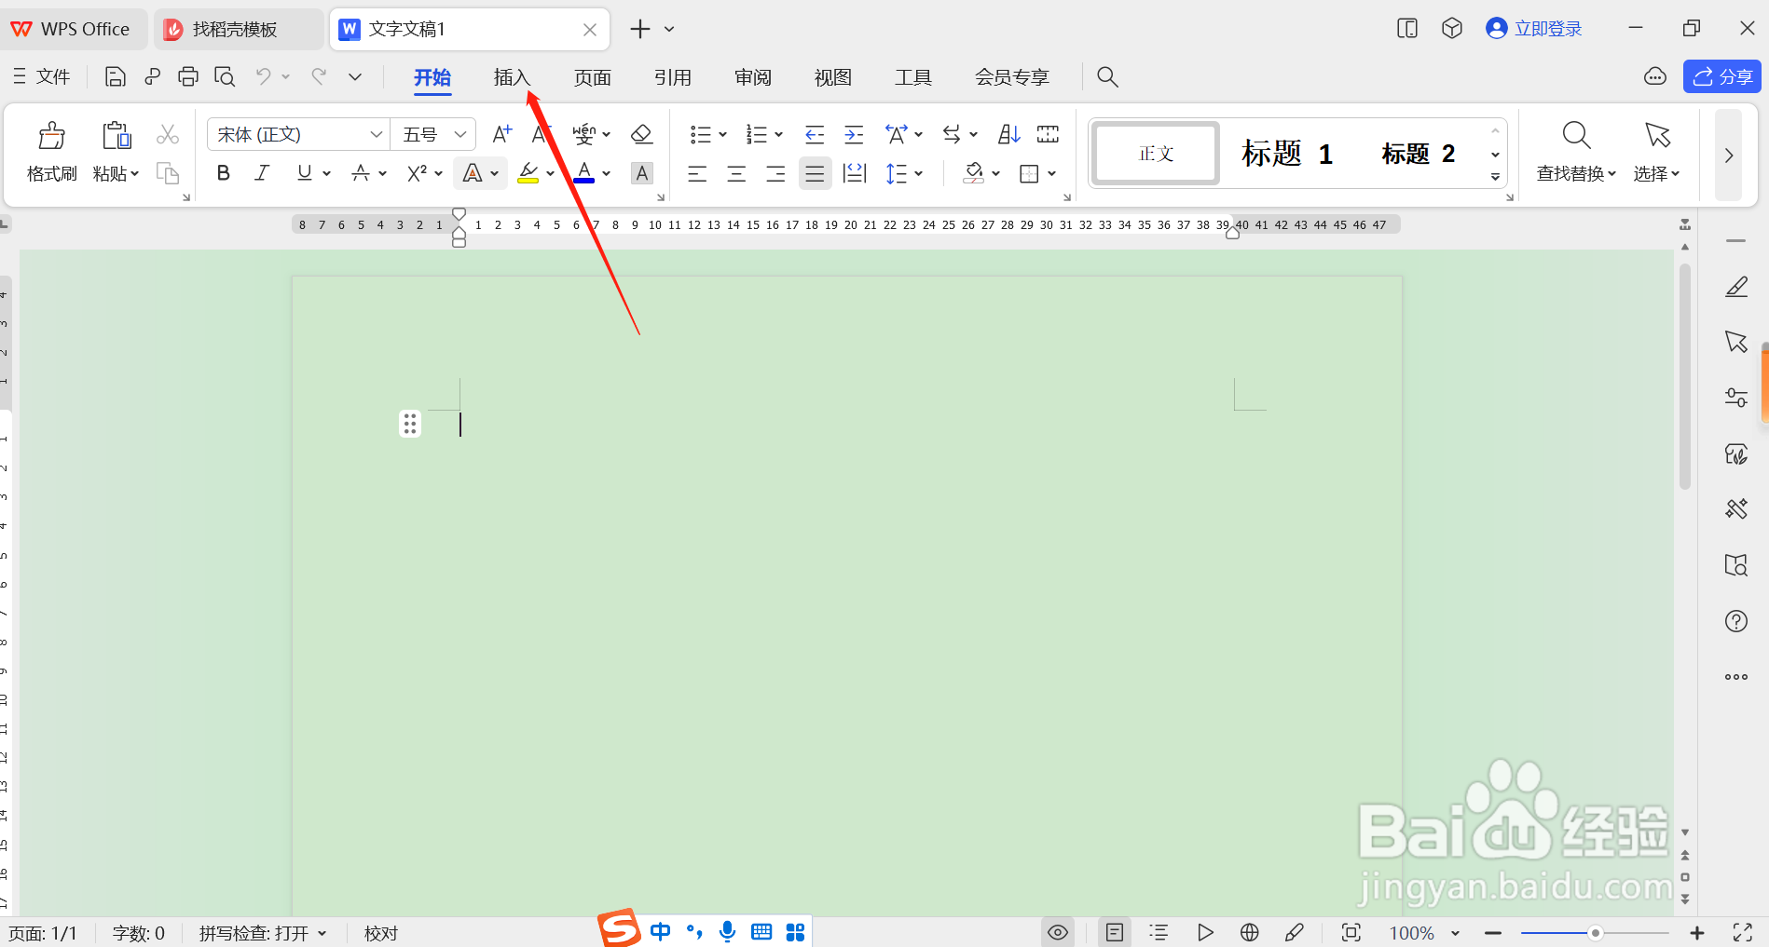Viewport: 1769px width, 947px height.
Task: Open Print Preview icon
Action: (225, 77)
